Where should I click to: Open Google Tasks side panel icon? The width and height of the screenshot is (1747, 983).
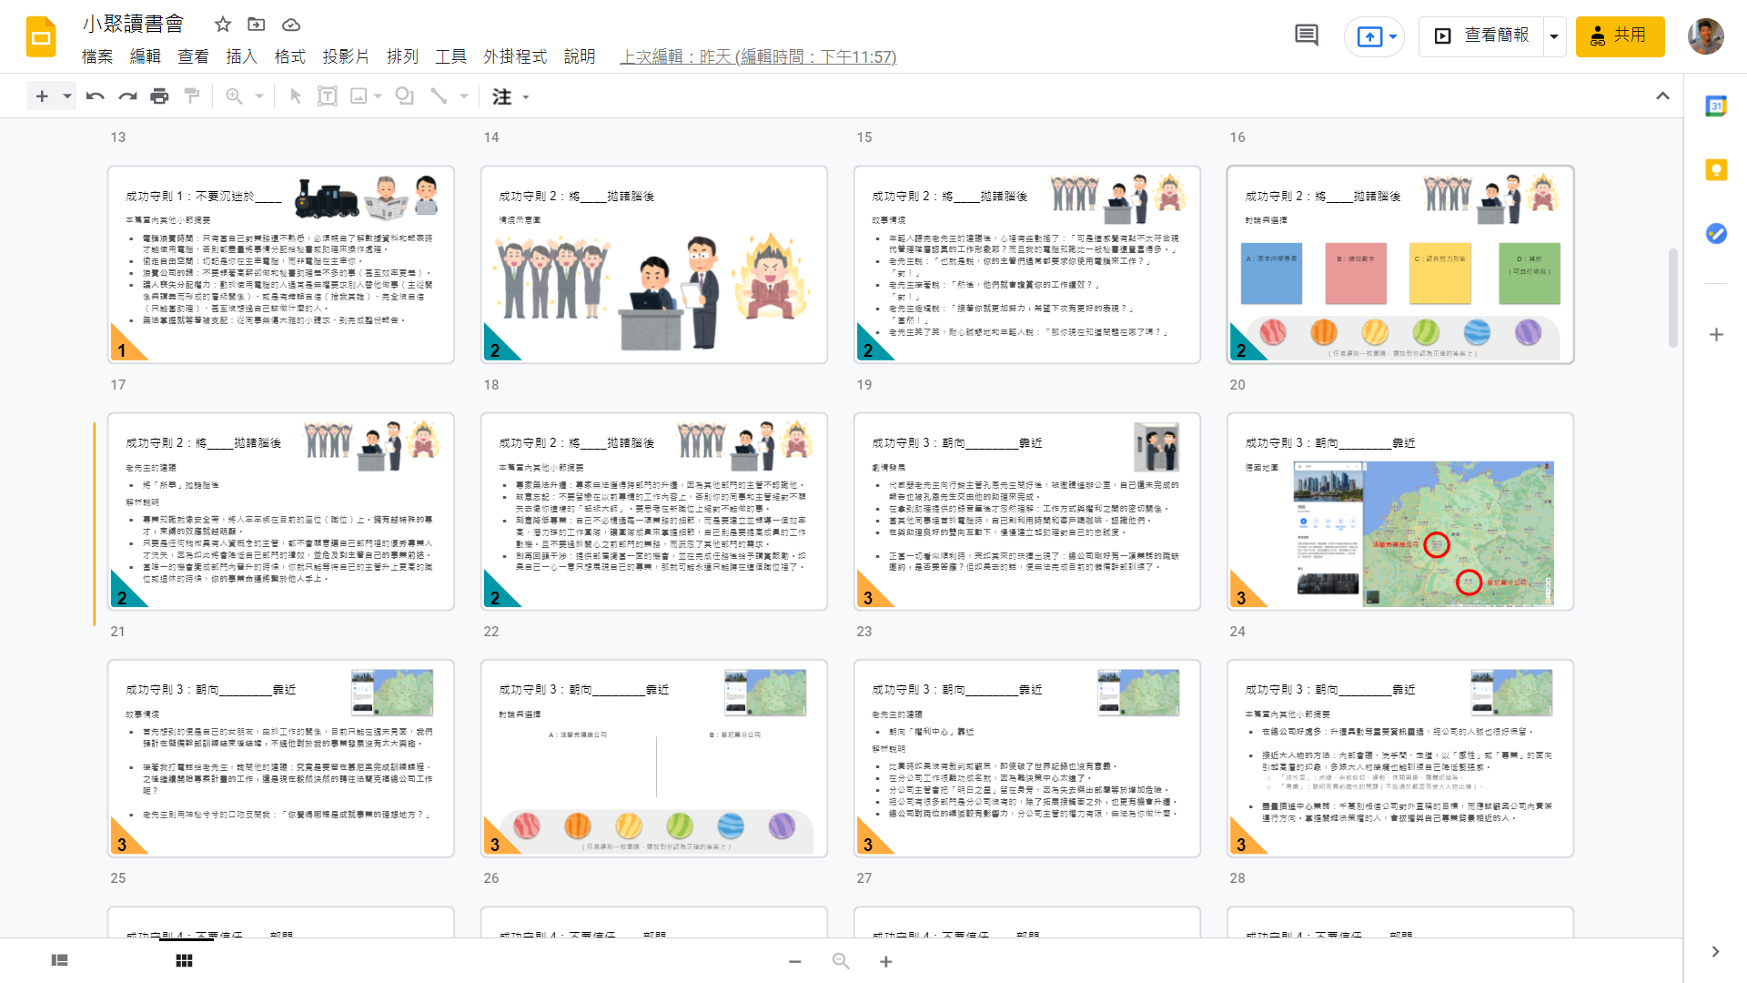coord(1716,234)
